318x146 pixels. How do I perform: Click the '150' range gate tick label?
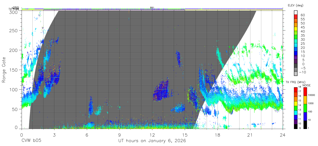point(13,70)
